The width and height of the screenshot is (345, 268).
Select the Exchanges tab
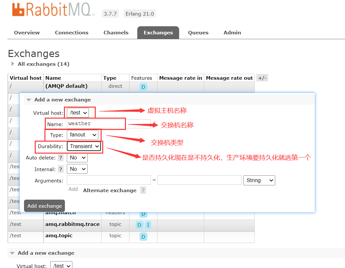coord(158,33)
